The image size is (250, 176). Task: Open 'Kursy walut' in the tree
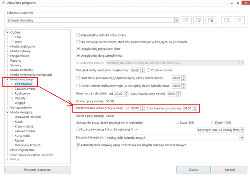(24, 136)
